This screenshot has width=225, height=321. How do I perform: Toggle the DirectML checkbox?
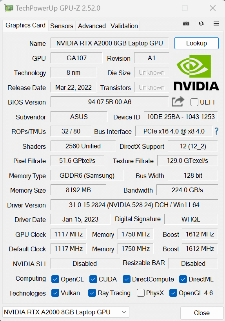[x=183, y=279]
